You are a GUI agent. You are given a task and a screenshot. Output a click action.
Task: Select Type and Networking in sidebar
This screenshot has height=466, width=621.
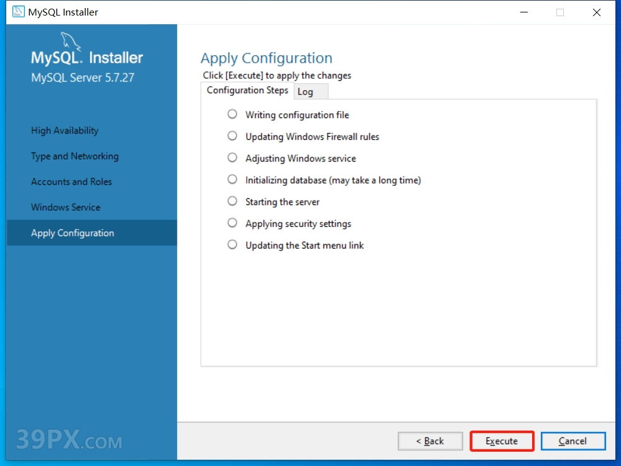[75, 156]
